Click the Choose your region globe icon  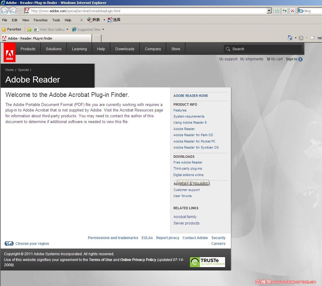tap(9, 243)
